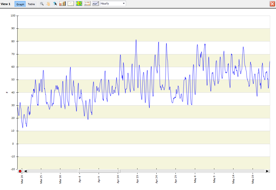Select the question-mark pointer query tool
This screenshot has height=190, width=276.
(x=55, y=4)
